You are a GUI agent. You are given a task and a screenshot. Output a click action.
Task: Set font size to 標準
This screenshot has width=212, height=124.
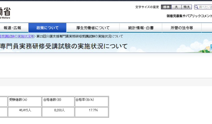166,7
